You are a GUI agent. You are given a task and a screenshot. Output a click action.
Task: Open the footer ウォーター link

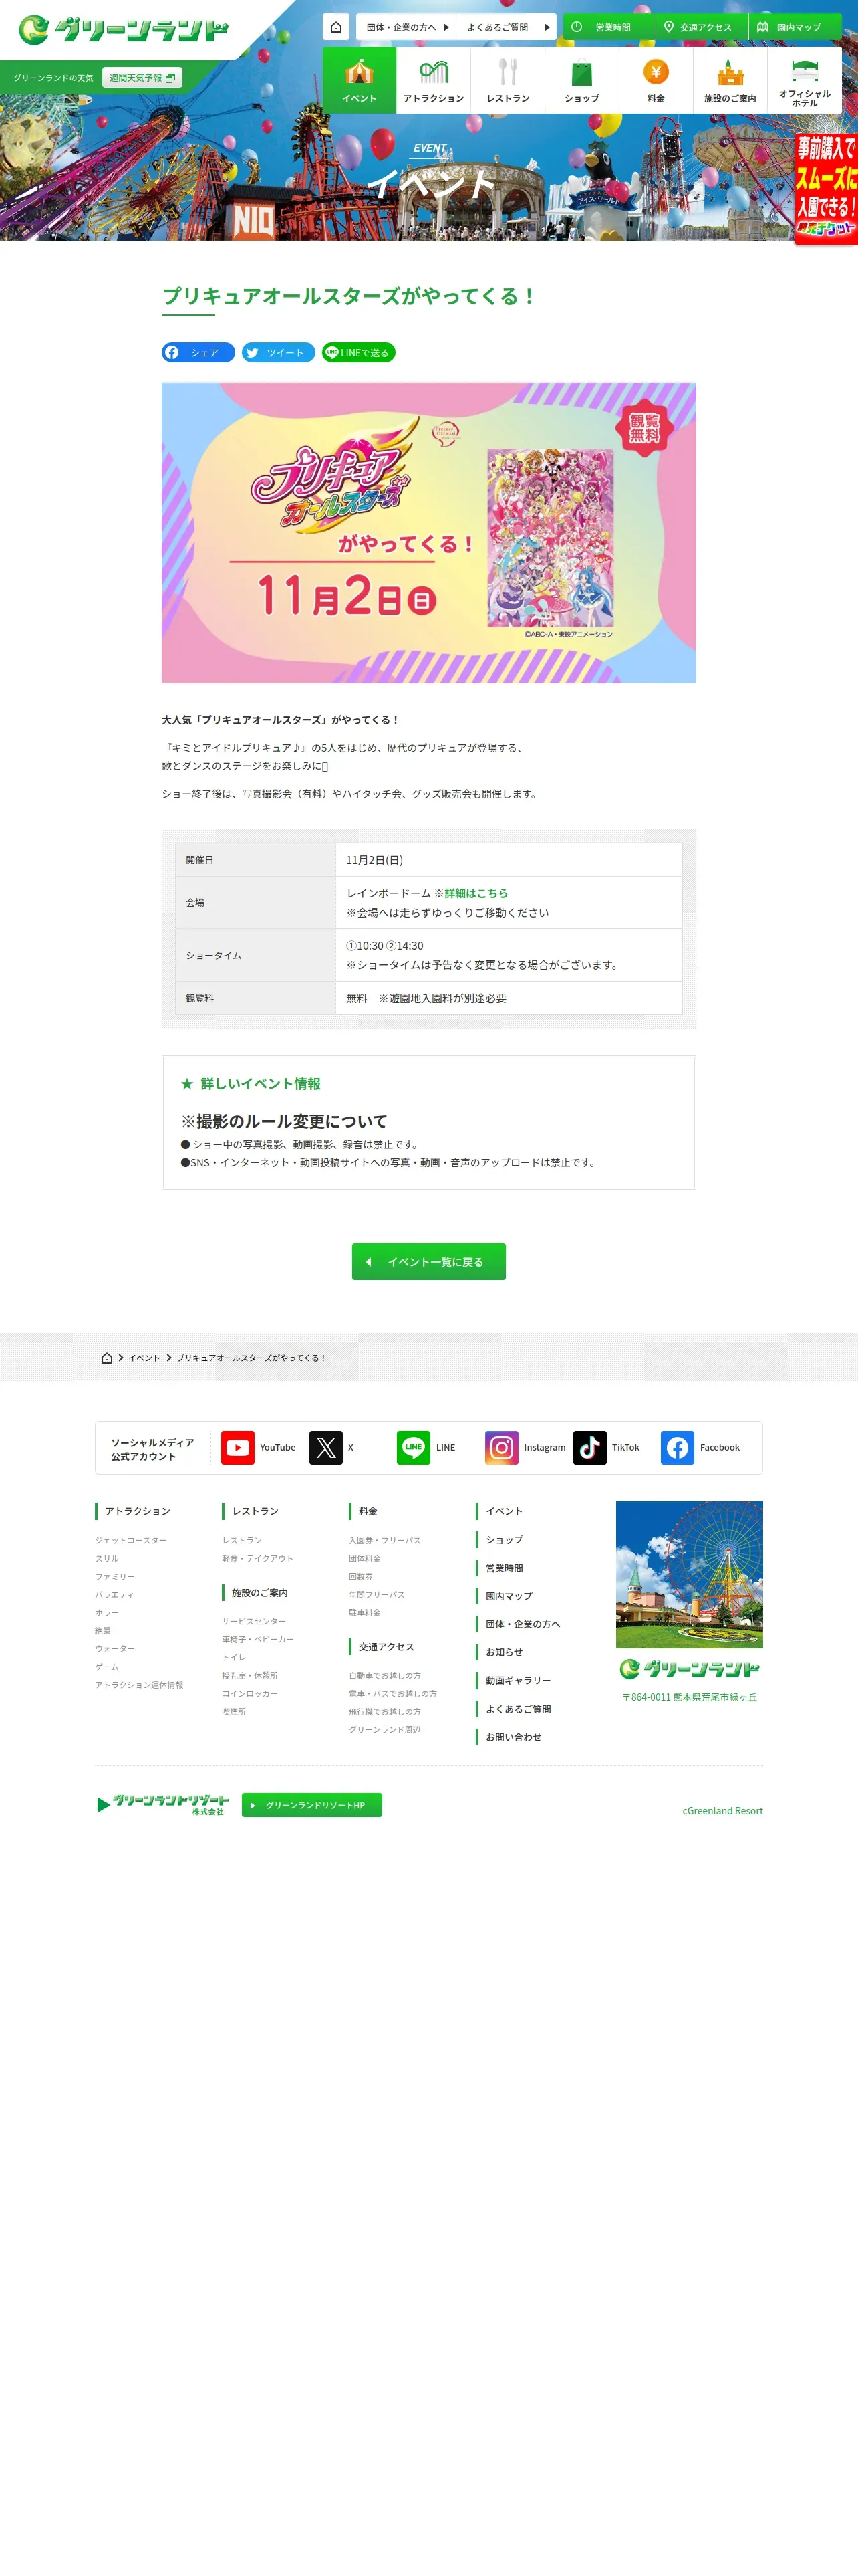point(115,1649)
